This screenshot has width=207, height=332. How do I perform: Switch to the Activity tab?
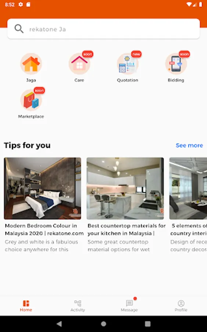(78, 306)
